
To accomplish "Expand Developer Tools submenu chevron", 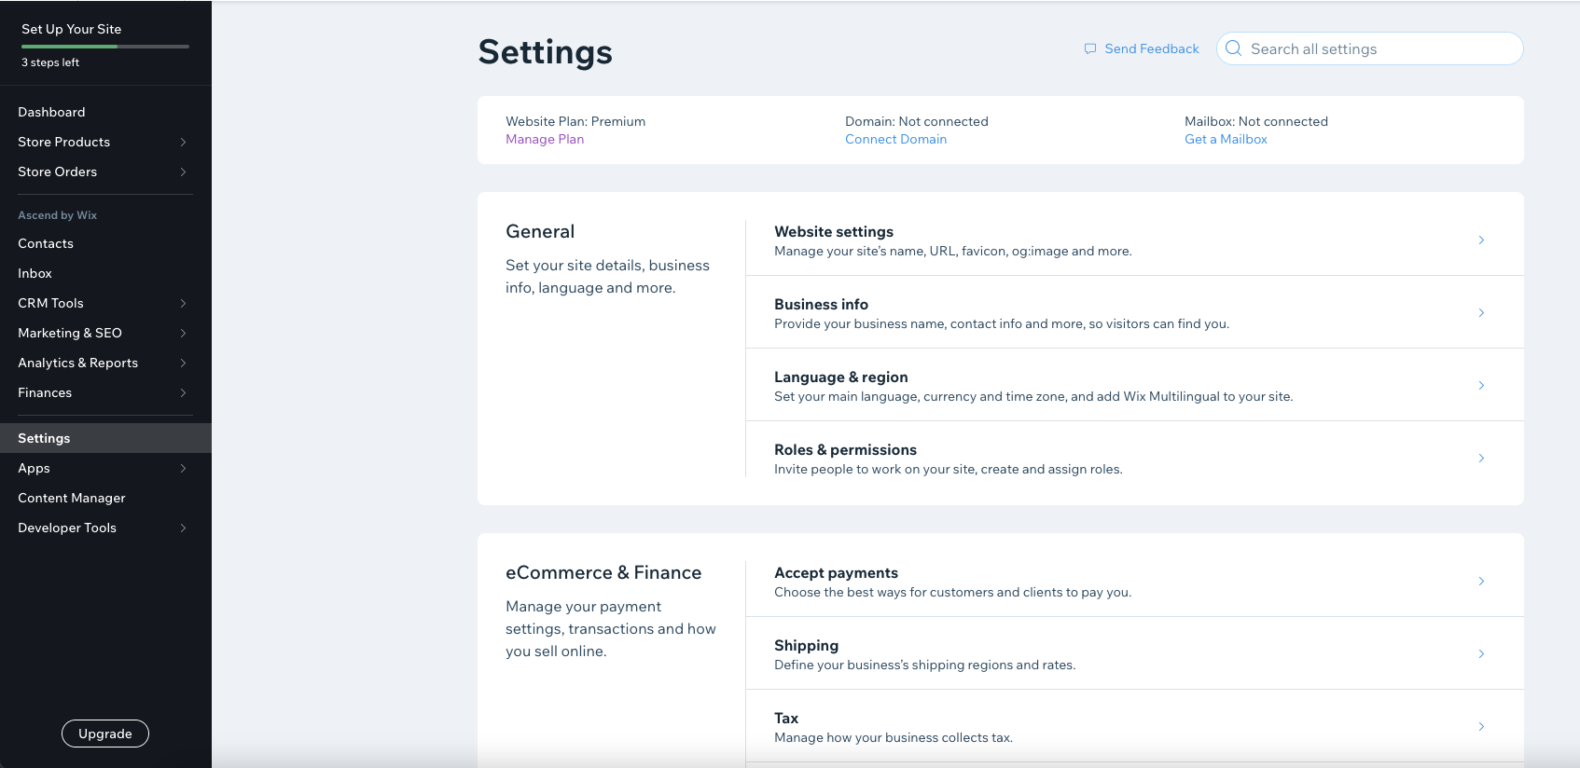I will coord(183,528).
